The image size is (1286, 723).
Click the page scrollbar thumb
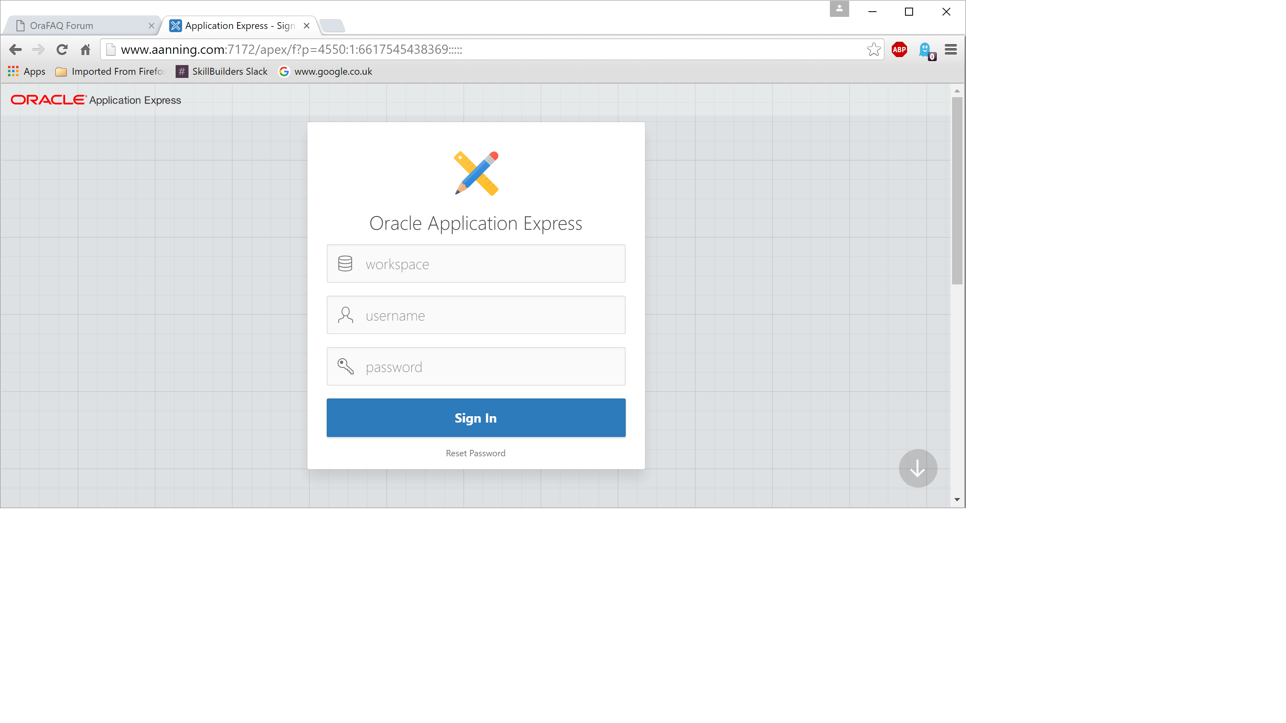coord(956,191)
